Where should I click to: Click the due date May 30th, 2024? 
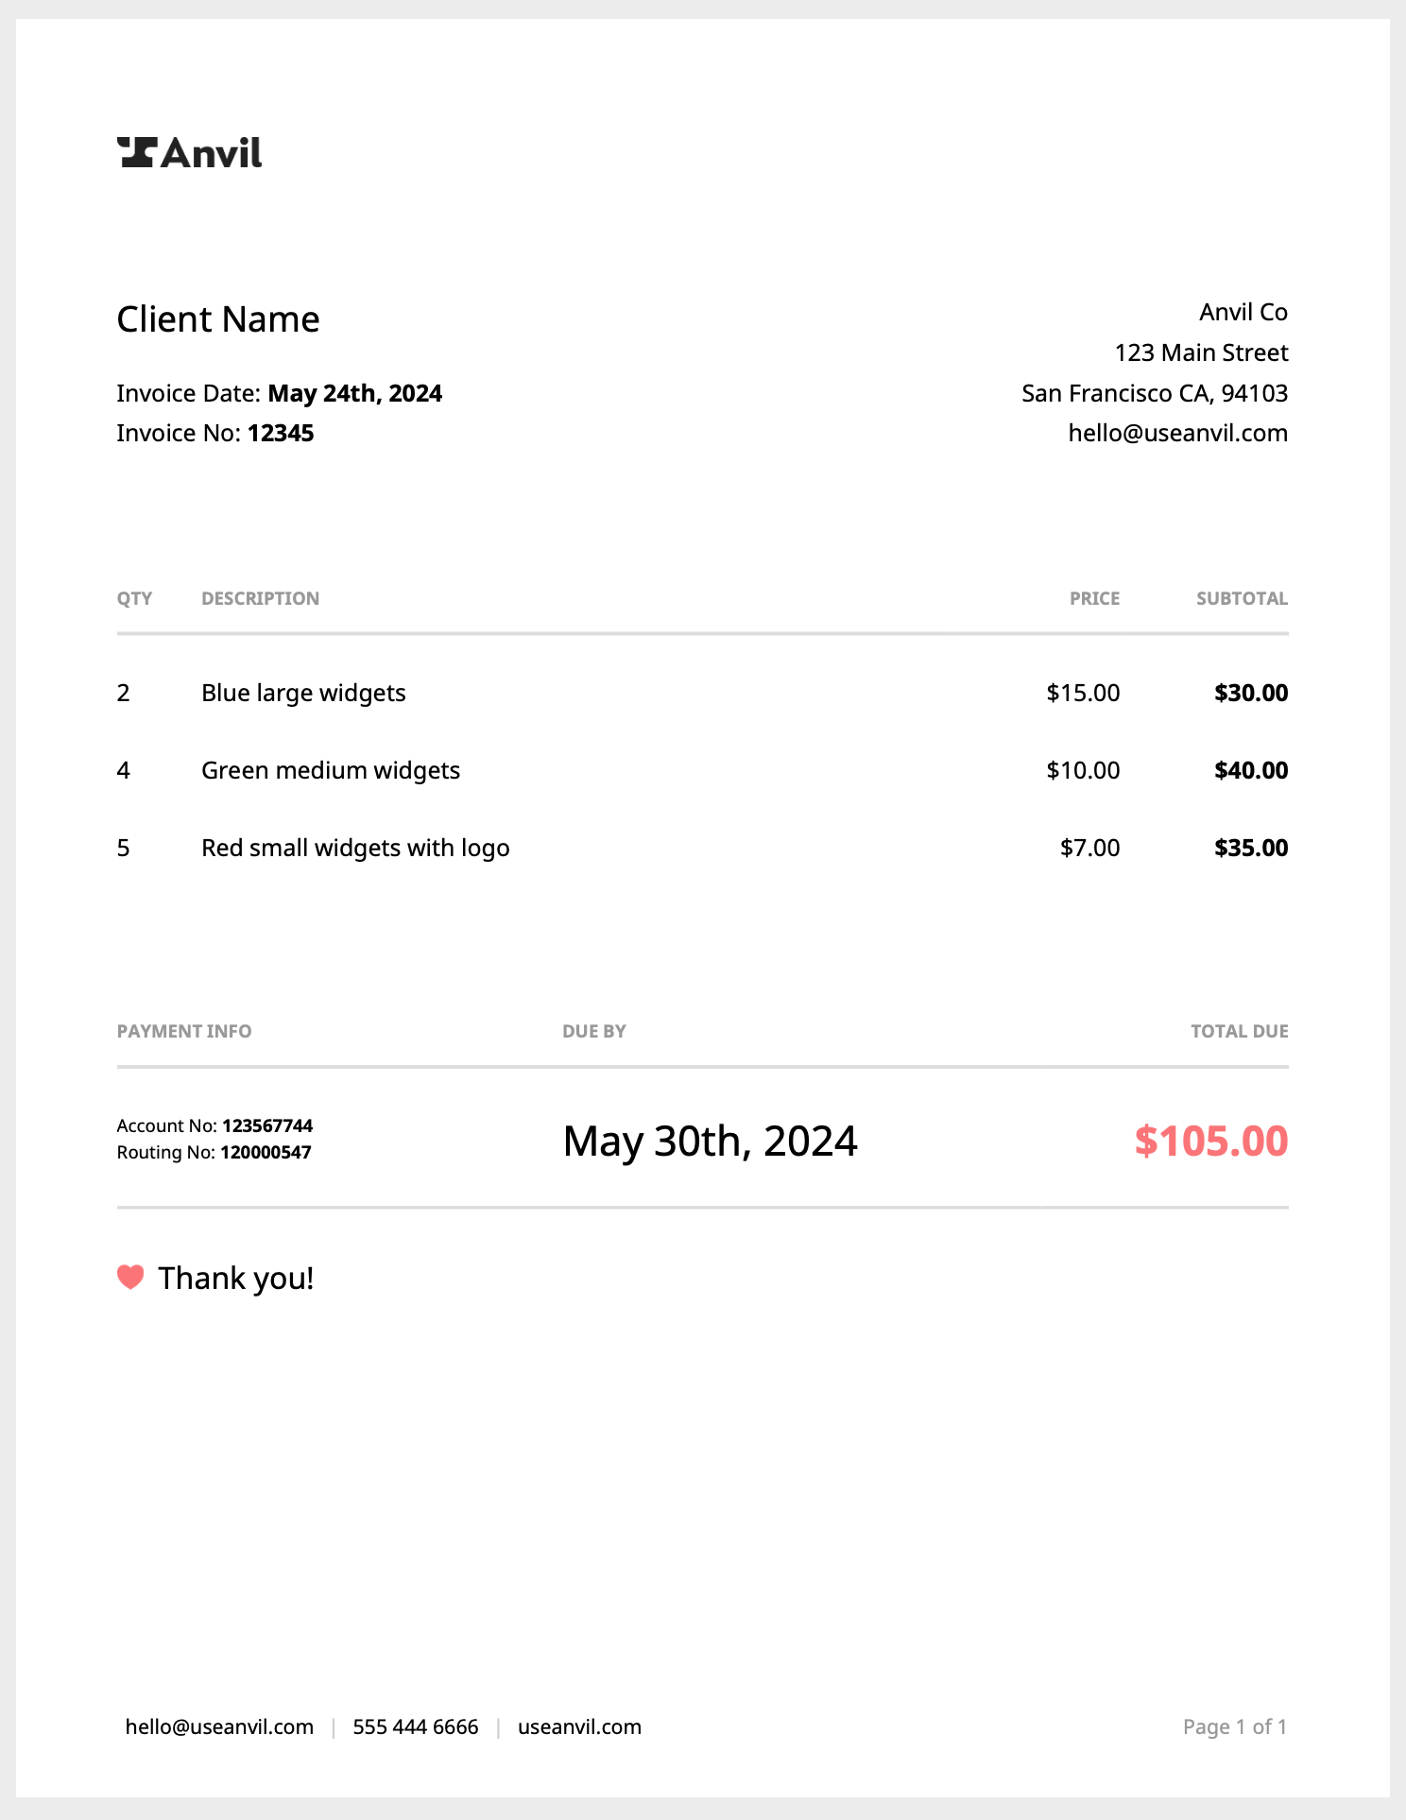(x=710, y=1141)
